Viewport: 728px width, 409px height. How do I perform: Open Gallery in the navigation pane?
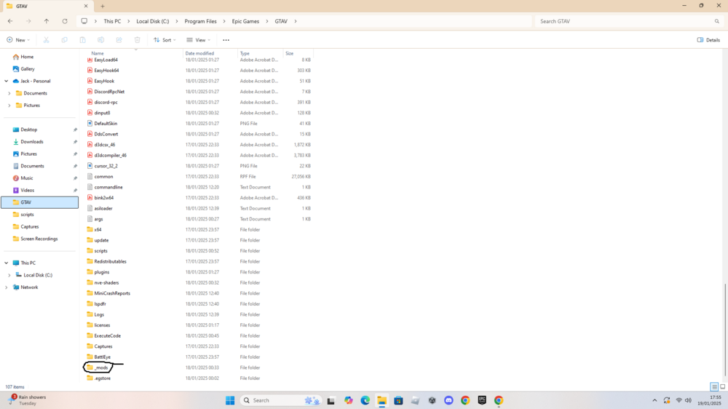tap(28, 68)
